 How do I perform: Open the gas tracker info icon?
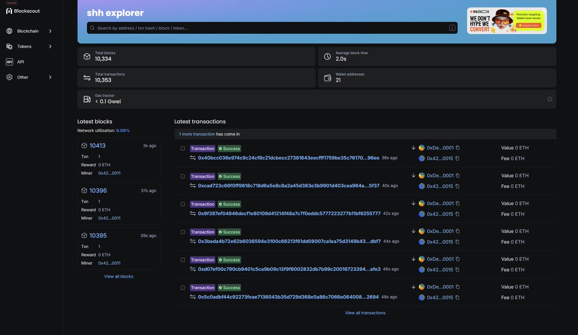550,99
